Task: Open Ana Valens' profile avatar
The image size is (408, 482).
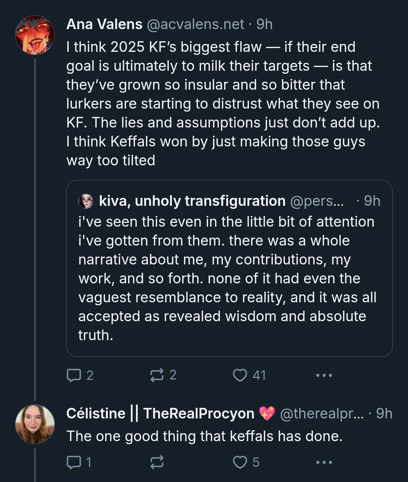Action: click(x=35, y=35)
